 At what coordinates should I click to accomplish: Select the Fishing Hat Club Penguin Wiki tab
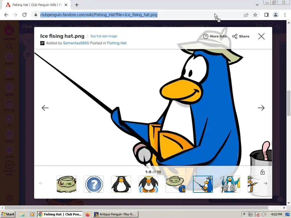click(x=36, y=5)
